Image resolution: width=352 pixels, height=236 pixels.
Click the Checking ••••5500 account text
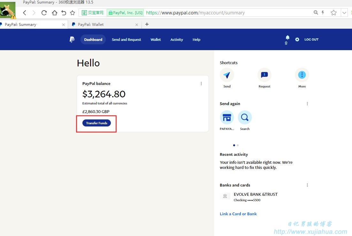247,200
